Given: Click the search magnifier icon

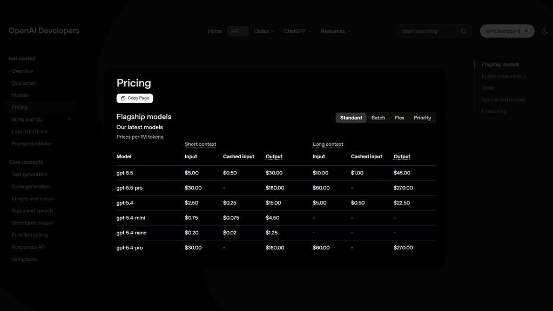Looking at the screenshot, I should point(463,31).
